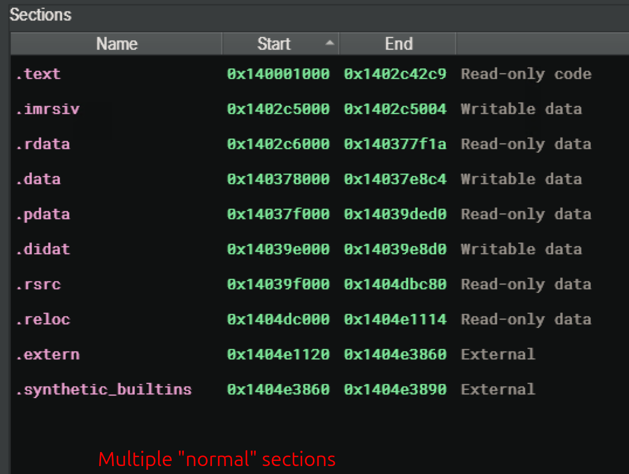Select the .imrsiv section row

point(48,109)
